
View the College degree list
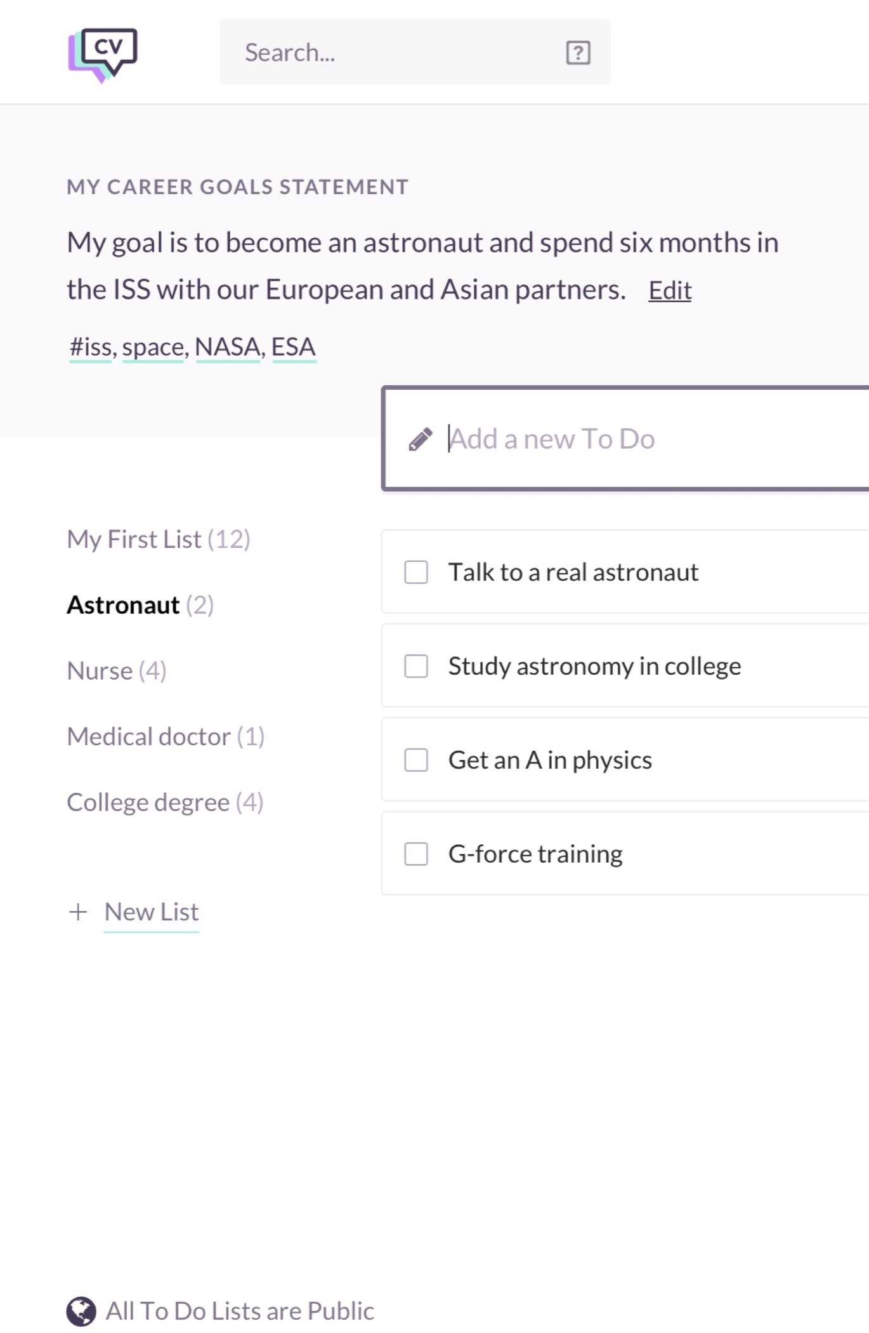(x=165, y=802)
